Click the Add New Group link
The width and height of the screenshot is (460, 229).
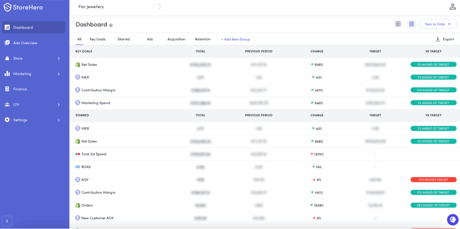235,39
